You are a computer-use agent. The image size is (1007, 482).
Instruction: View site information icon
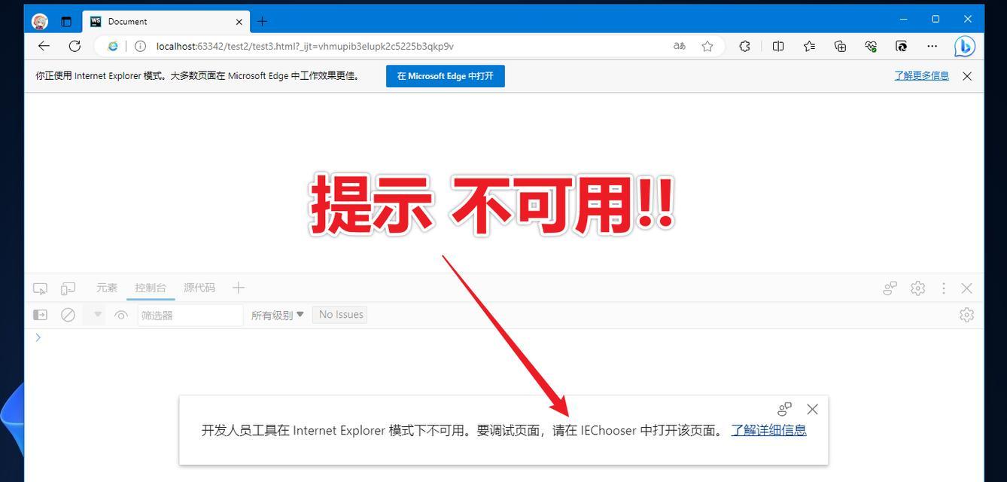[x=140, y=46]
